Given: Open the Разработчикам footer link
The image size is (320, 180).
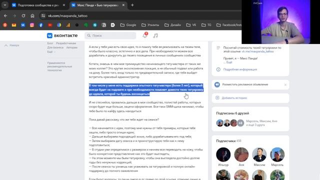Looking at the screenshot, I should click(x=66, y=43).
